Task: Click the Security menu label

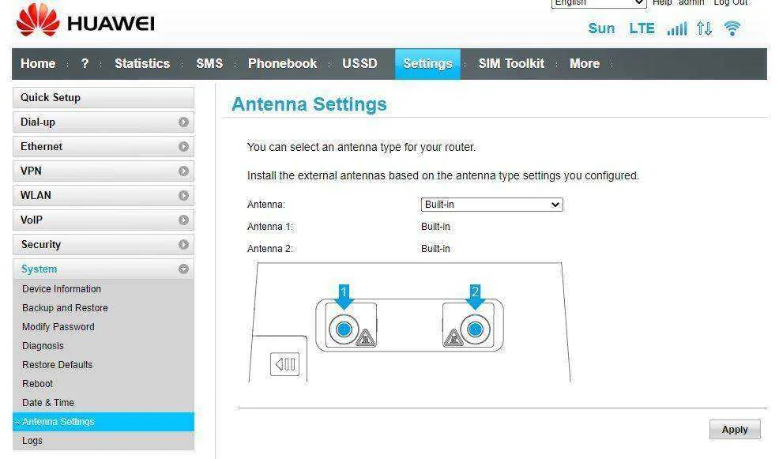Action: pos(41,244)
